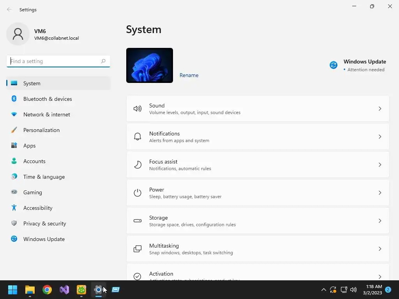Image resolution: width=399 pixels, height=299 pixels.
Task: Click the VM6 account name
Action: coord(40,31)
